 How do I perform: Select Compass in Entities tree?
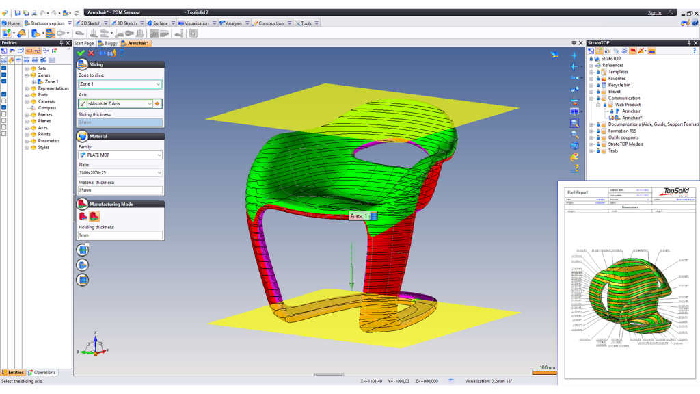tap(47, 108)
